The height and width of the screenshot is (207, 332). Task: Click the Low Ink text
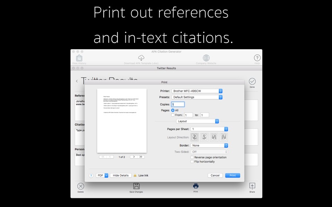coord(143,176)
